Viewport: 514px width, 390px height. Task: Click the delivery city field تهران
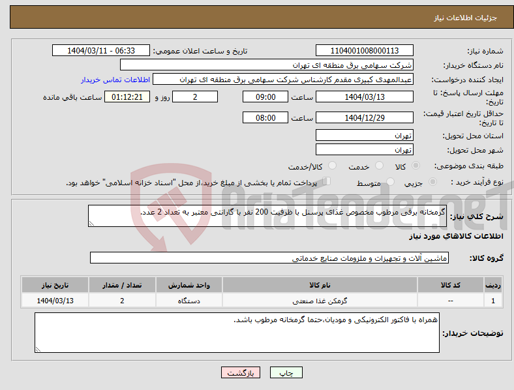click(x=364, y=150)
